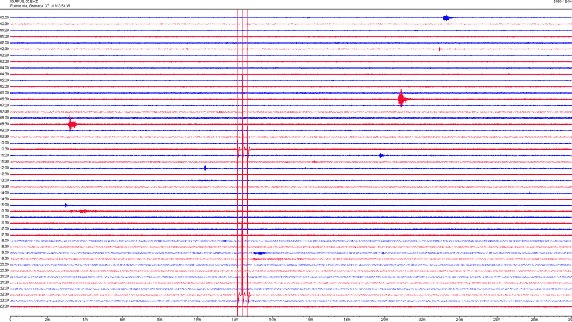572x322 pixels.
Task: Click the blue seismic burst on the 00:00 trace
Action: pos(448,18)
